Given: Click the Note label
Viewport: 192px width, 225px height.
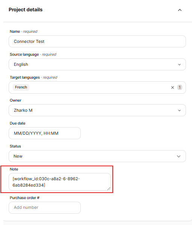Looking at the screenshot, I should coord(14,169).
